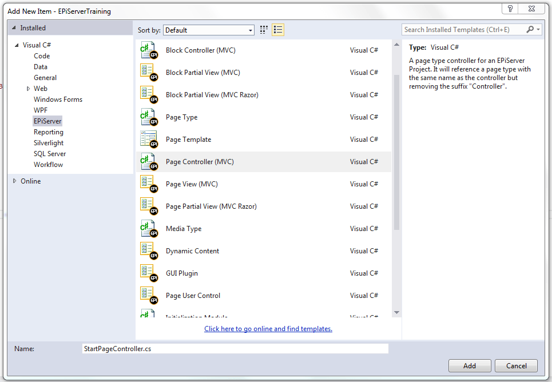Click the Page User Control icon
The image size is (552, 382).
pyautogui.click(x=149, y=296)
